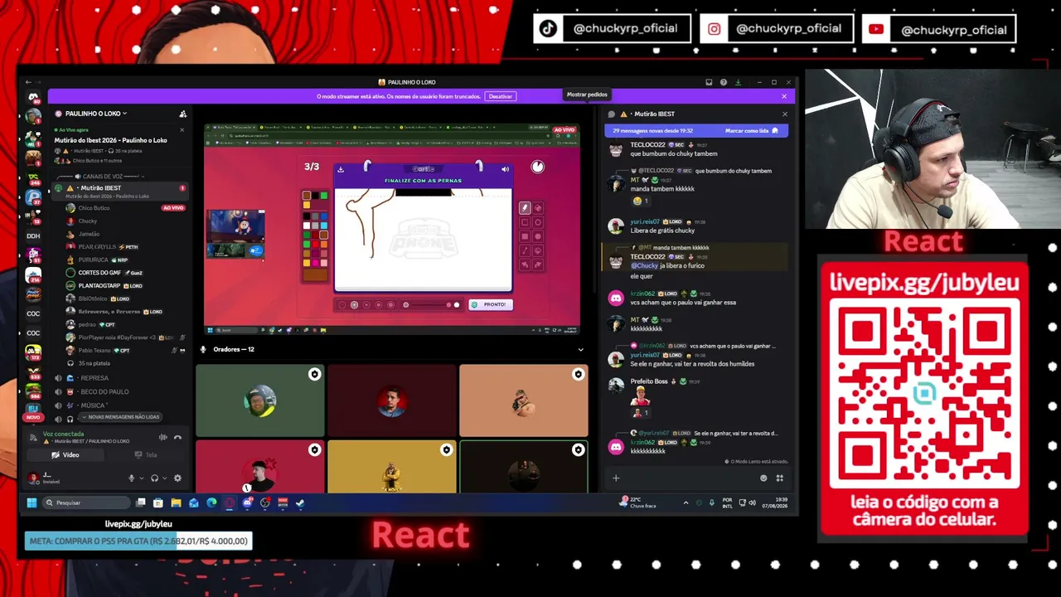Click the Pesquisar taskbar search box
Image resolution: width=1061 pixels, height=597 pixels.
pyautogui.click(x=87, y=502)
